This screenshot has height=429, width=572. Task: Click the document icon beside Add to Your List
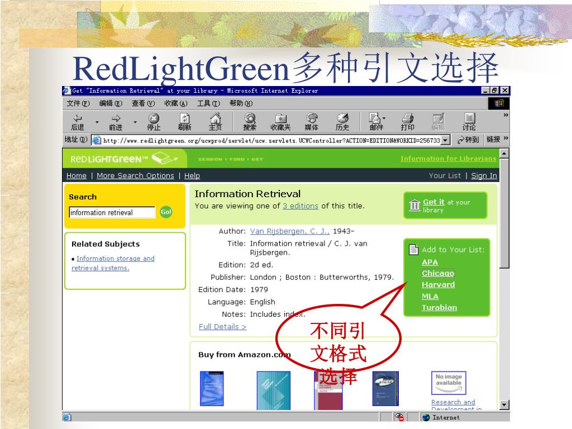tap(414, 250)
